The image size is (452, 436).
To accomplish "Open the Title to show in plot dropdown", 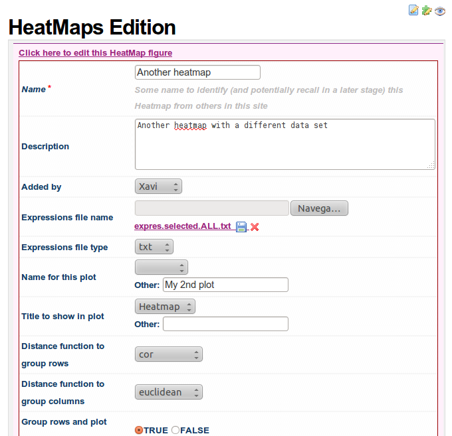I will click(165, 307).
